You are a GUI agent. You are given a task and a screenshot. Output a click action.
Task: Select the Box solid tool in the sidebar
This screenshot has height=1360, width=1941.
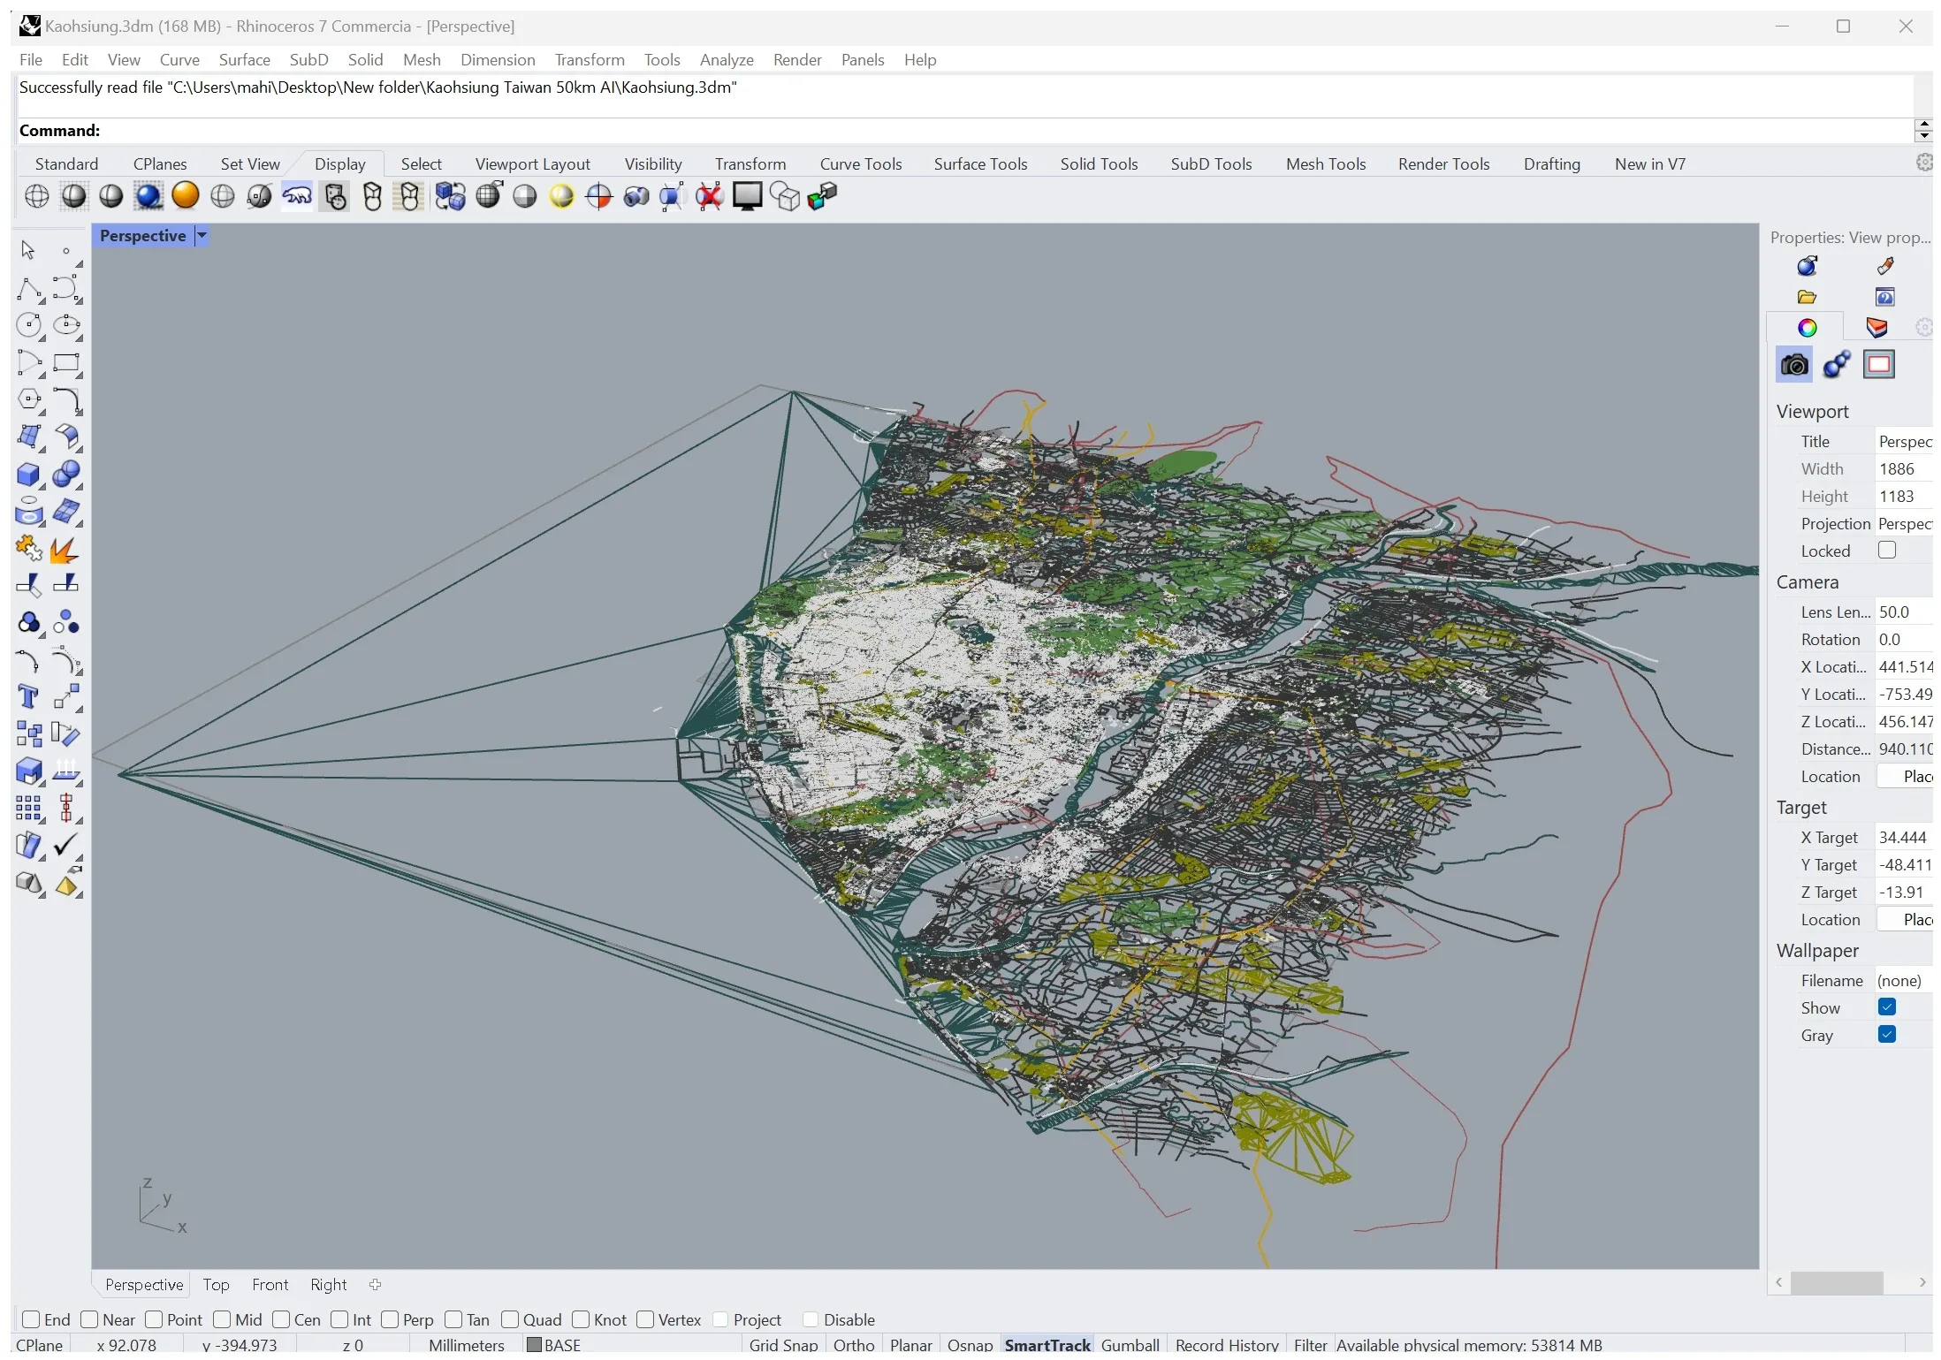pos(28,475)
